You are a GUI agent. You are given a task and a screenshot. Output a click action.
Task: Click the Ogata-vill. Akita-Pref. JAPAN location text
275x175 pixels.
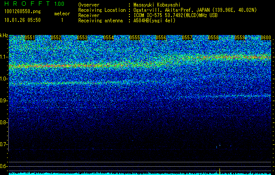[195, 10]
